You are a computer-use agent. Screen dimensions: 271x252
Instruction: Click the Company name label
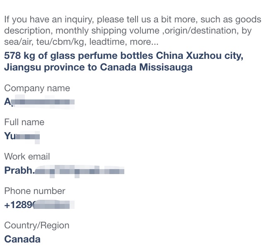(x=37, y=88)
